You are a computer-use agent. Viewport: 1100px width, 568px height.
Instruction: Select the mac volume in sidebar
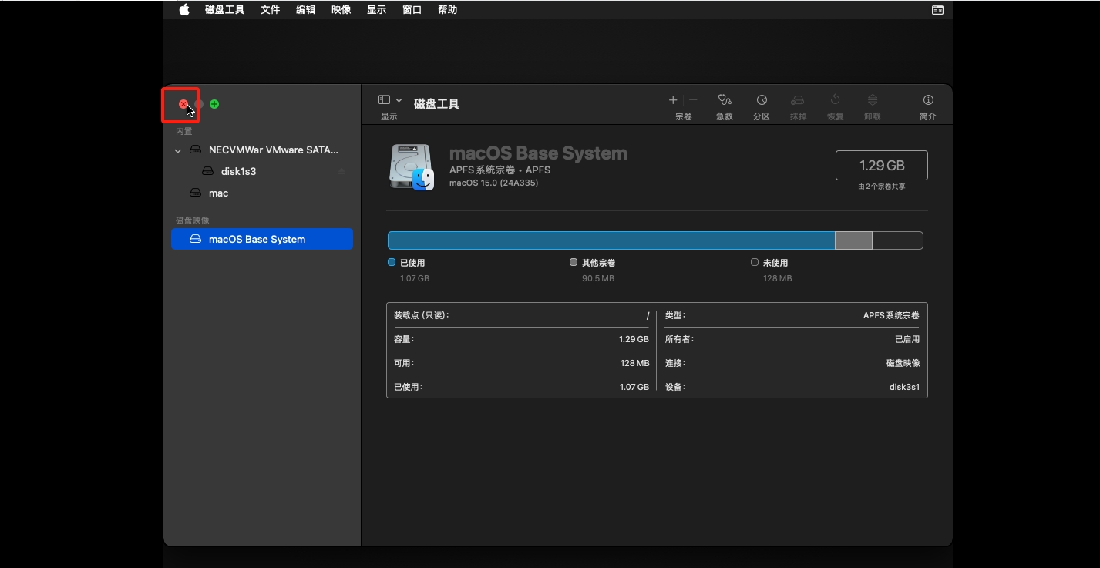pos(218,193)
